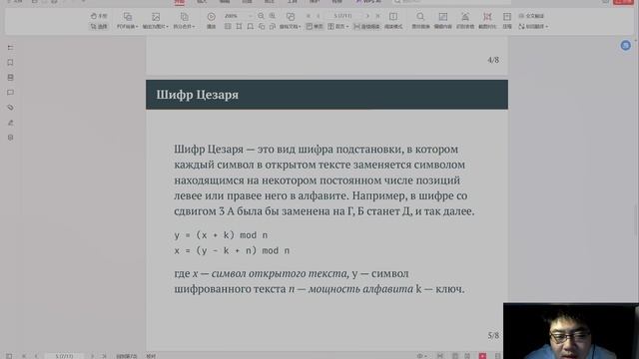Go to first page in toolbar
This screenshot has height=359, width=639.
pos(309,16)
